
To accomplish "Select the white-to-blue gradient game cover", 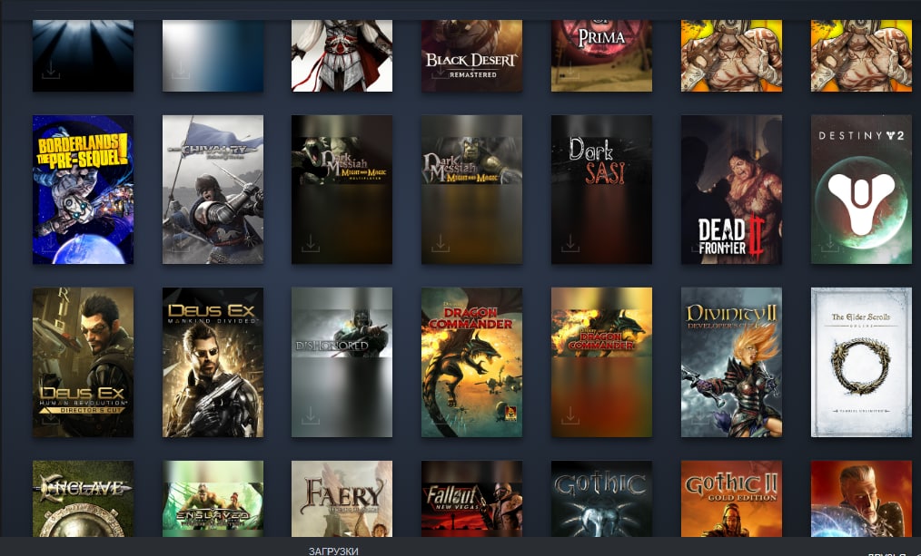I will point(213,55).
